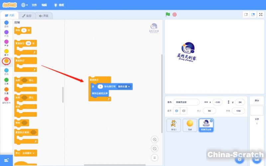Open the add extension button
Image resolution: width=266 pixels, height=166 pixels.
click(6, 160)
